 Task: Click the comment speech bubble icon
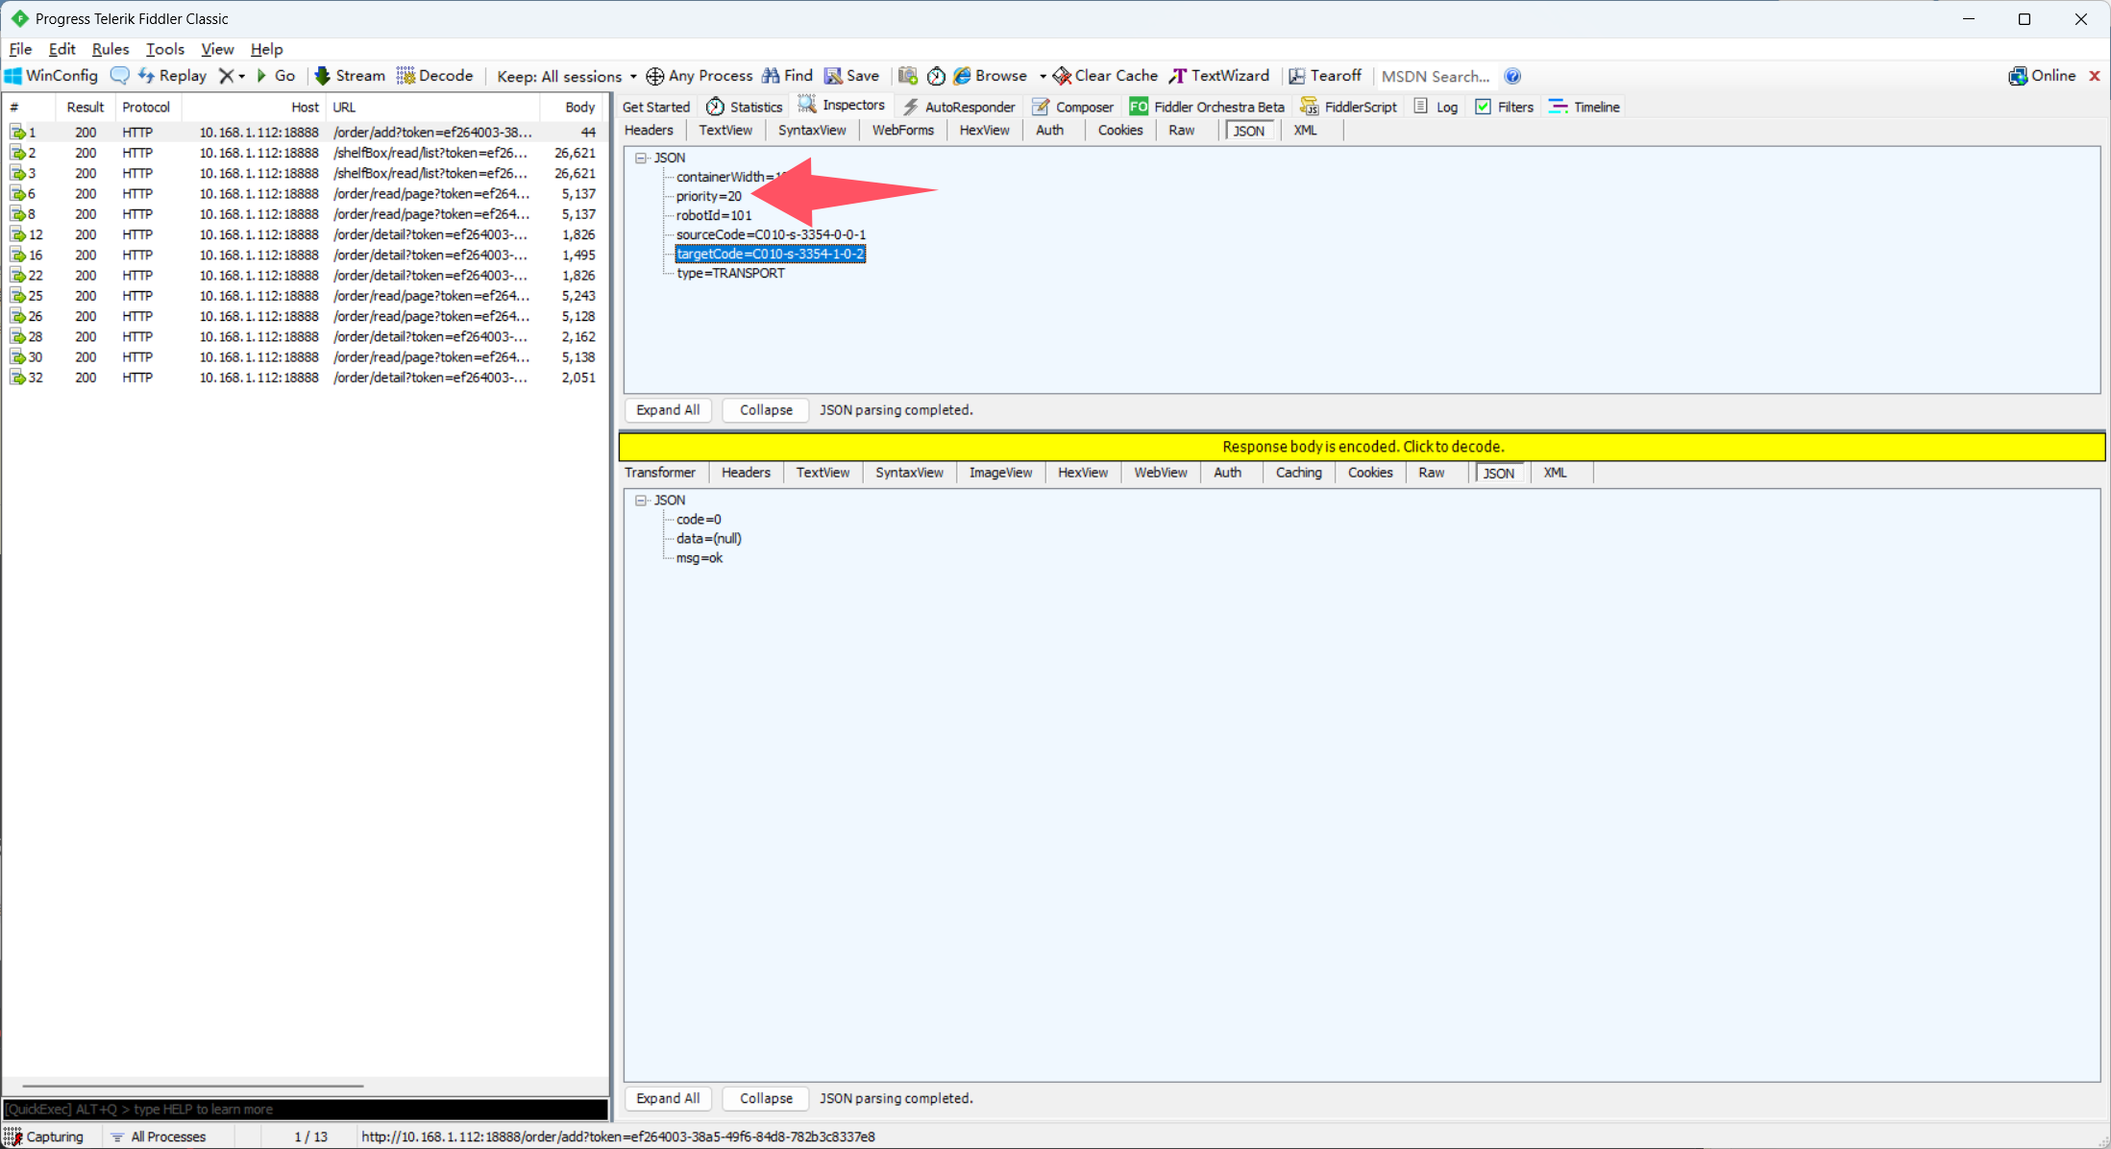pyautogui.click(x=120, y=76)
